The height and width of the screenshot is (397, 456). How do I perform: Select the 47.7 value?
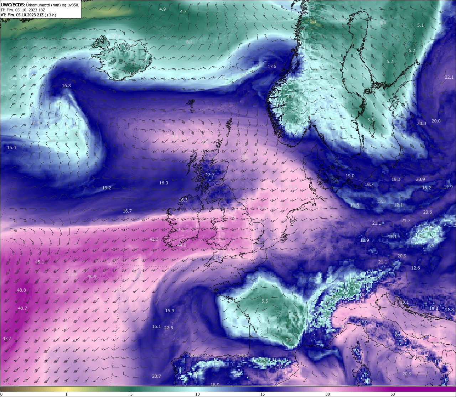coord(7,338)
